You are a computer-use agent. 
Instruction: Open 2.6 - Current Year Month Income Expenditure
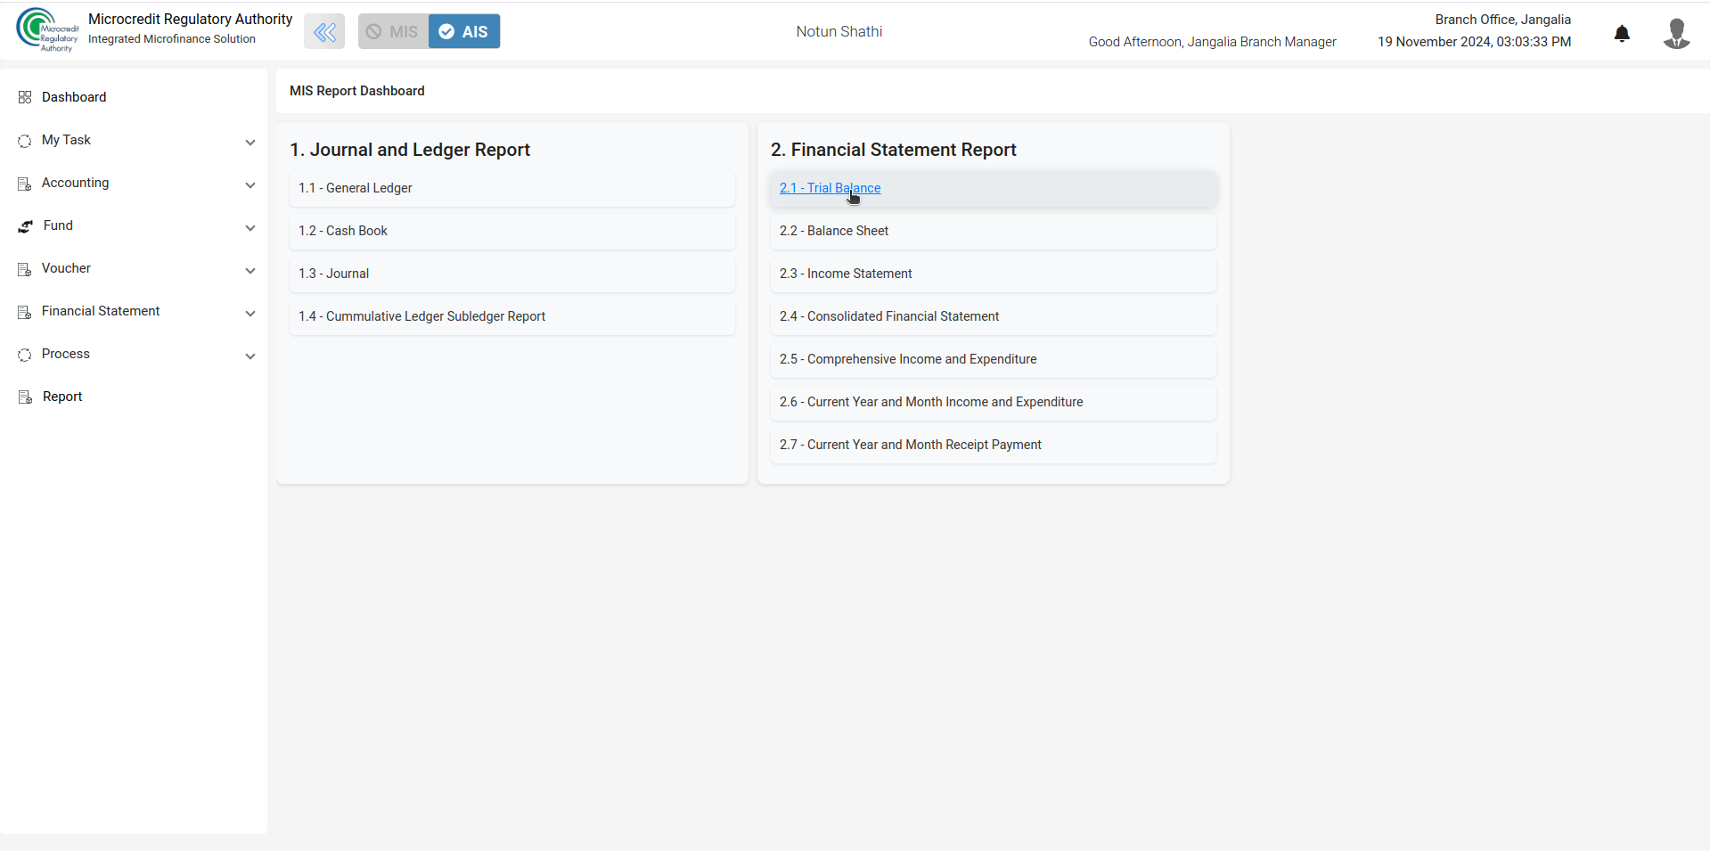pyautogui.click(x=993, y=402)
